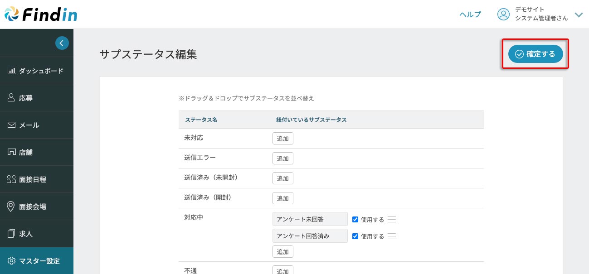Viewport: 589px width, 274px height.
Task: Click the 店舗 store icon
Action: [12, 152]
